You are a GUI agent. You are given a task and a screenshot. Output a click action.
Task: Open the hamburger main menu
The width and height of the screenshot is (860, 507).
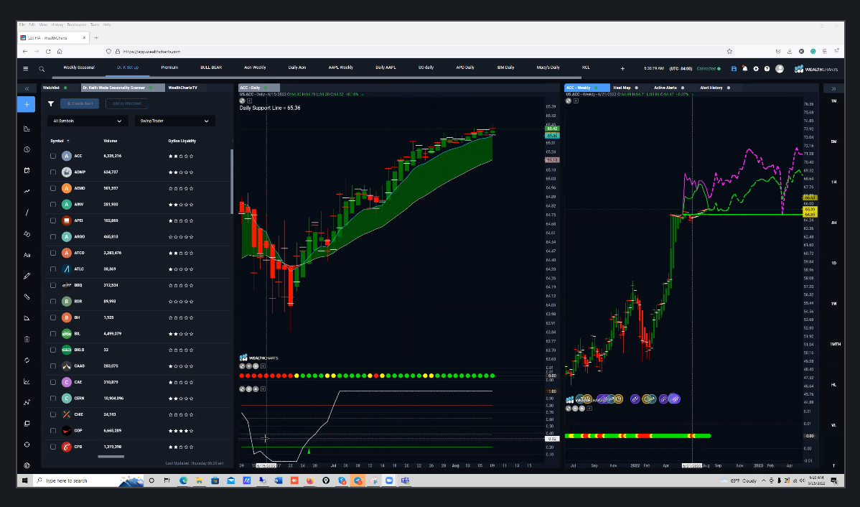tap(25, 69)
